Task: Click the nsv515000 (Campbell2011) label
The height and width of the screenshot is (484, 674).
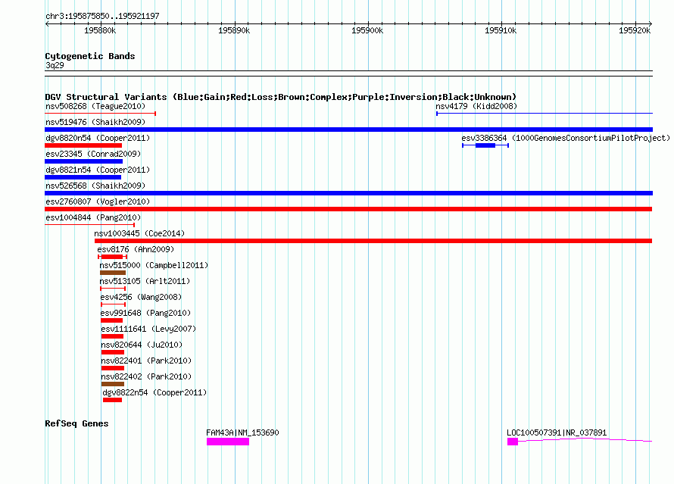Action: pyautogui.click(x=154, y=265)
